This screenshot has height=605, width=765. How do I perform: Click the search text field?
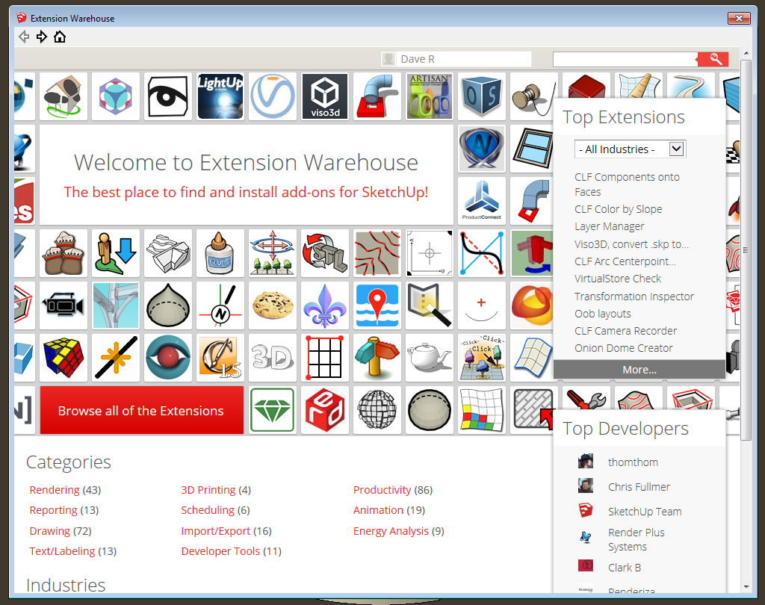[x=625, y=59]
